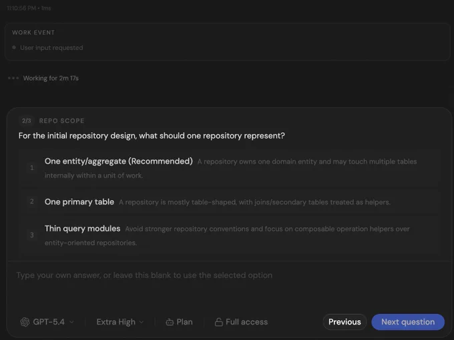Select the Thin query modules option
This screenshot has width=454, height=340.
coord(230,235)
